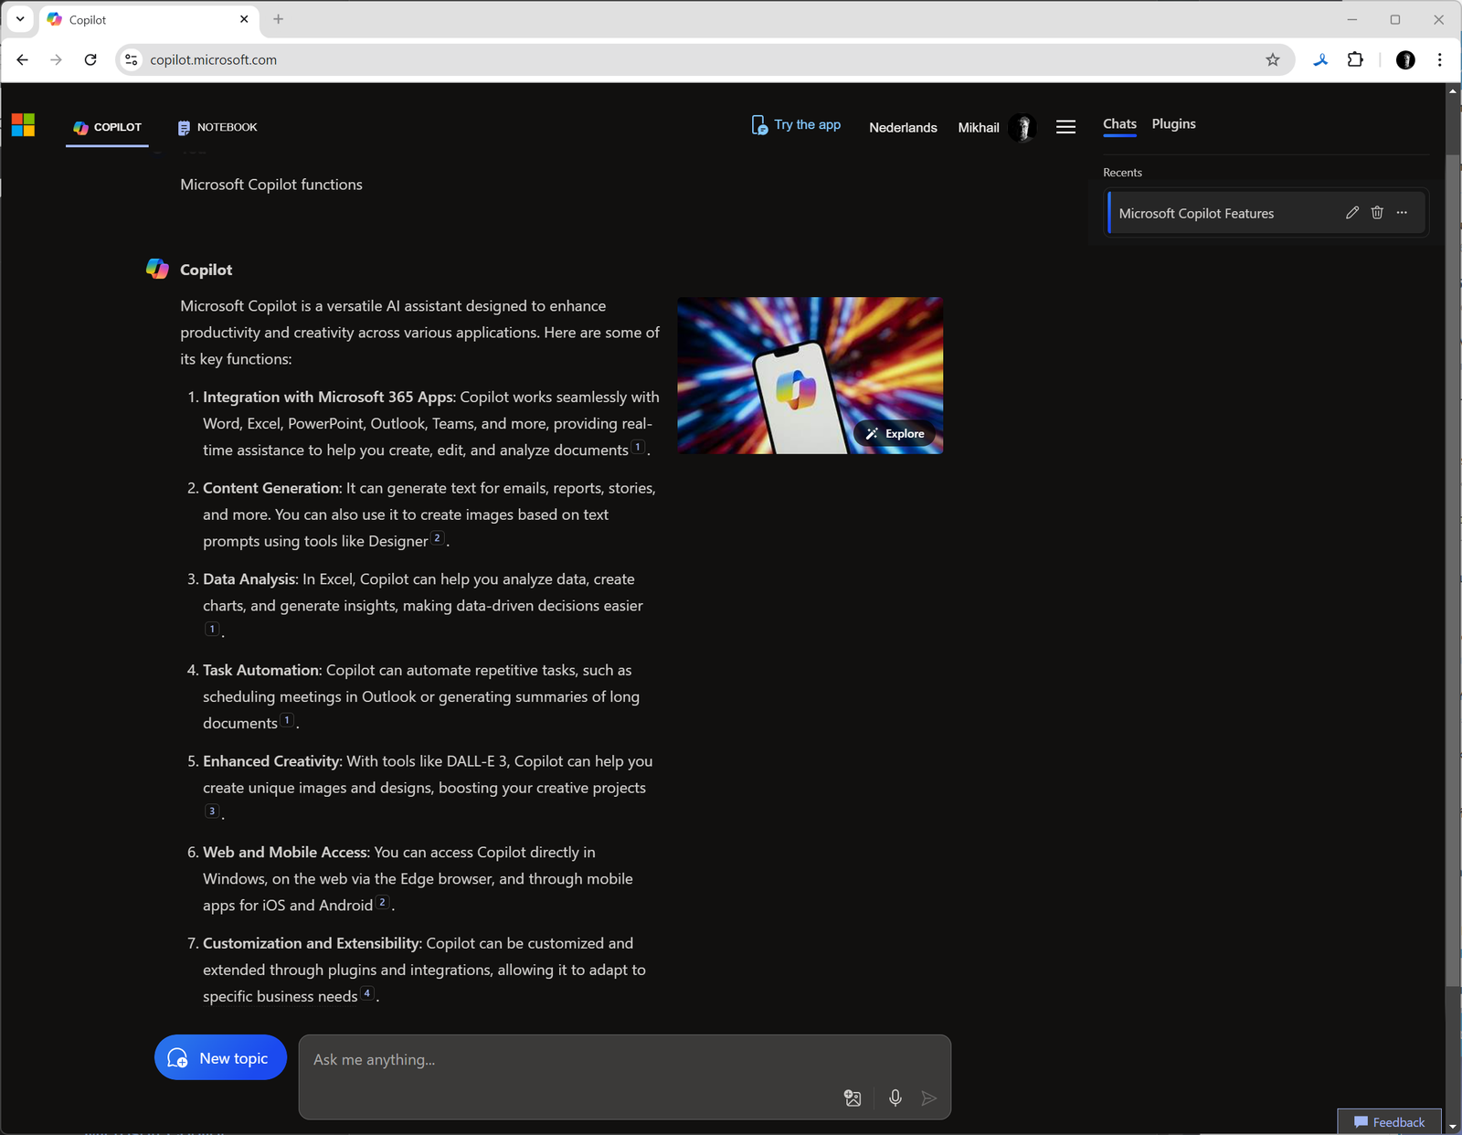This screenshot has width=1462, height=1135.
Task: Switch to the Copilot tab
Action: coord(107,127)
